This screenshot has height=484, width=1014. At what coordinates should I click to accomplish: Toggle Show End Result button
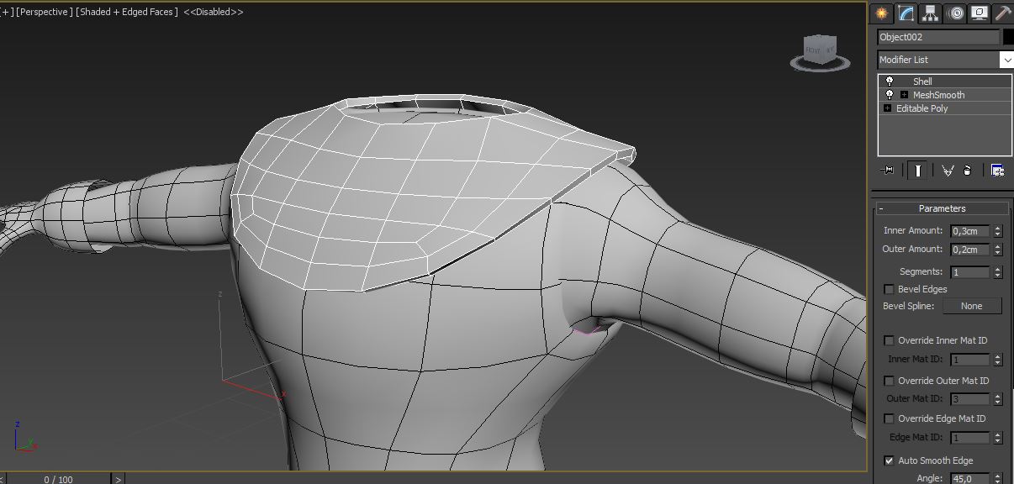click(x=918, y=171)
